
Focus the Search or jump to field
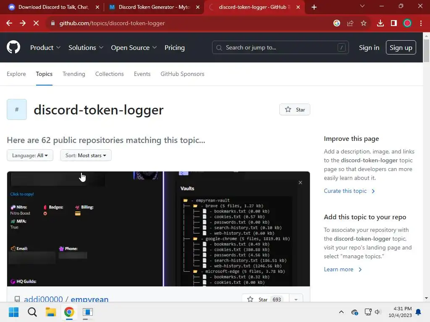pos(280,48)
